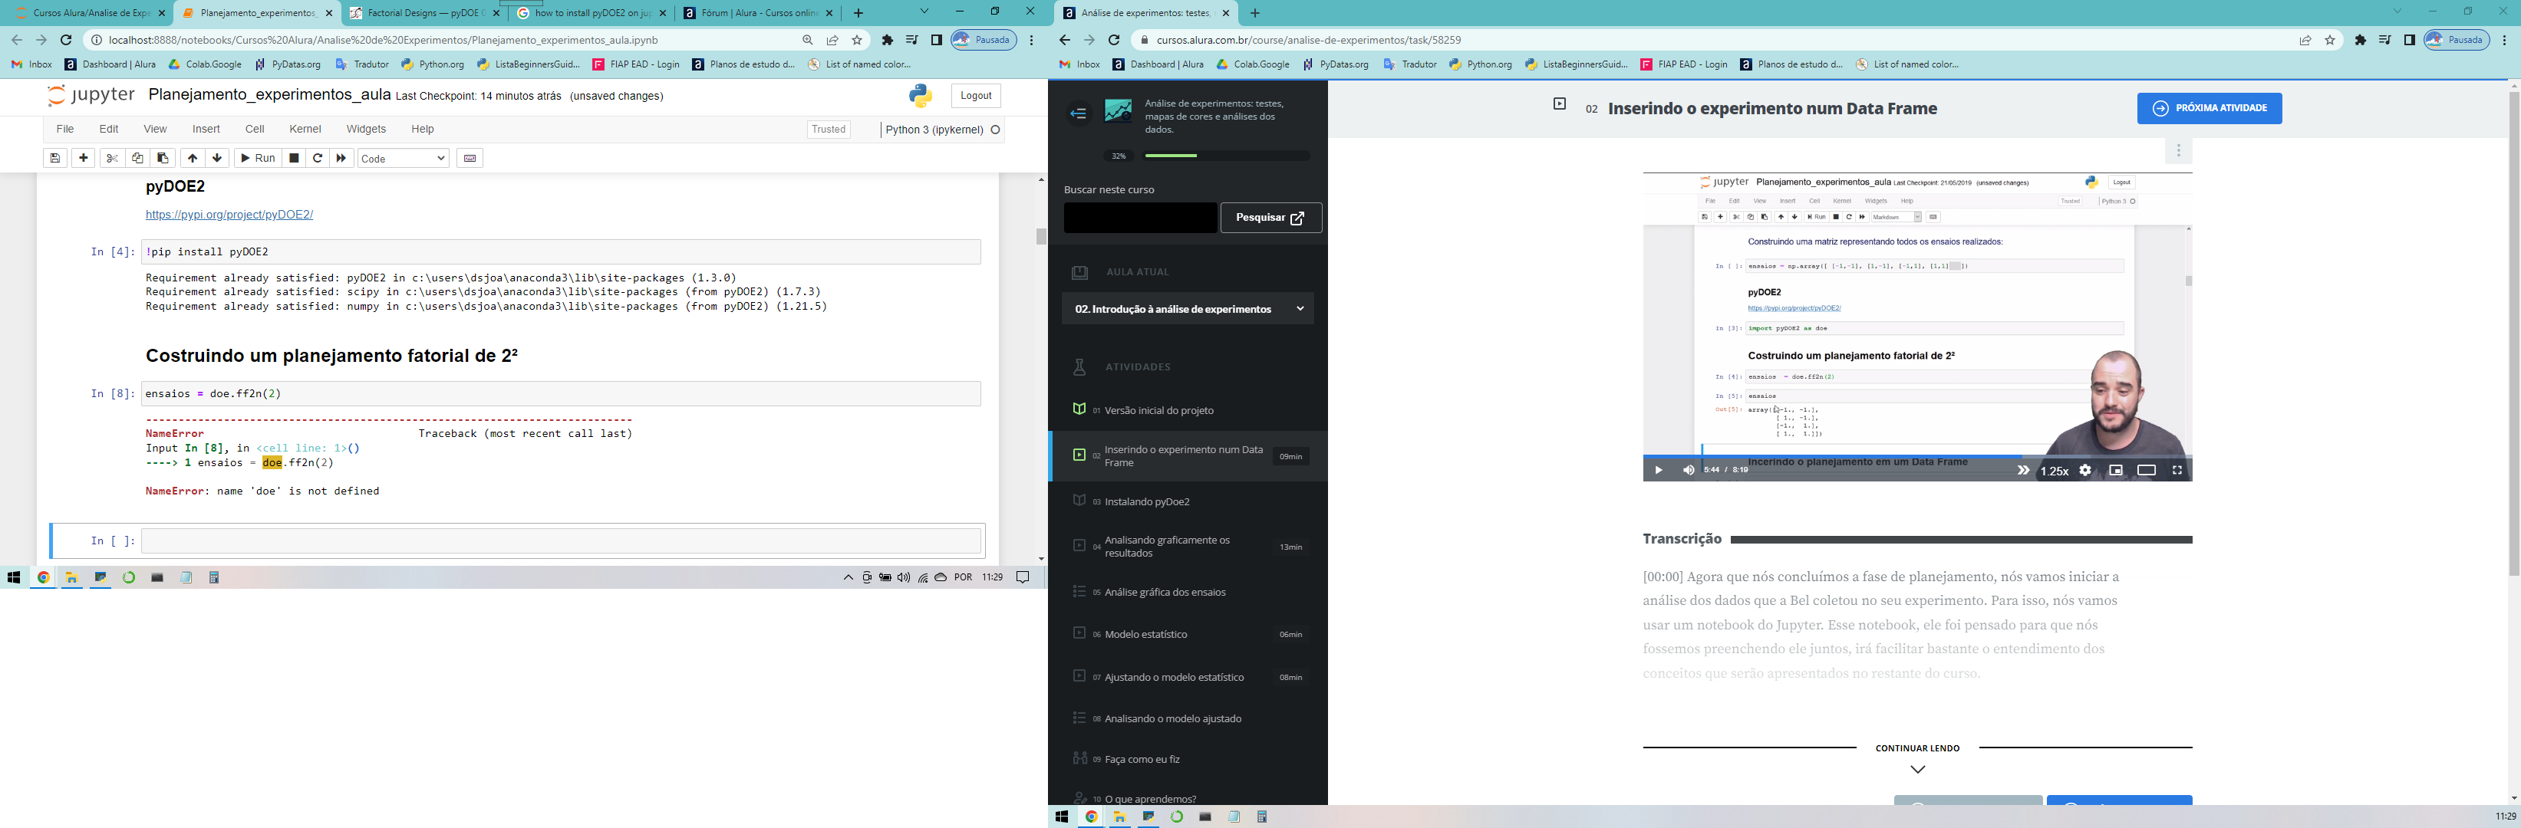Run the selected cell
This screenshot has height=828, width=2521.
coord(257,159)
